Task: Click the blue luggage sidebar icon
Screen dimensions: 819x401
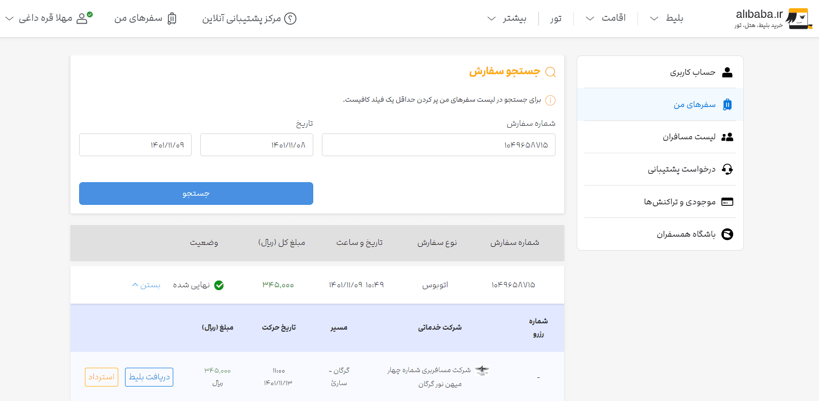Action: [x=727, y=105]
